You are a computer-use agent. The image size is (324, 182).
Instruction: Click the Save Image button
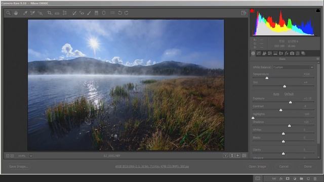[x=19, y=166]
